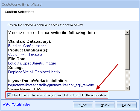
Task: Click the 'Check this box to confirm' label text
Action: (59, 95)
